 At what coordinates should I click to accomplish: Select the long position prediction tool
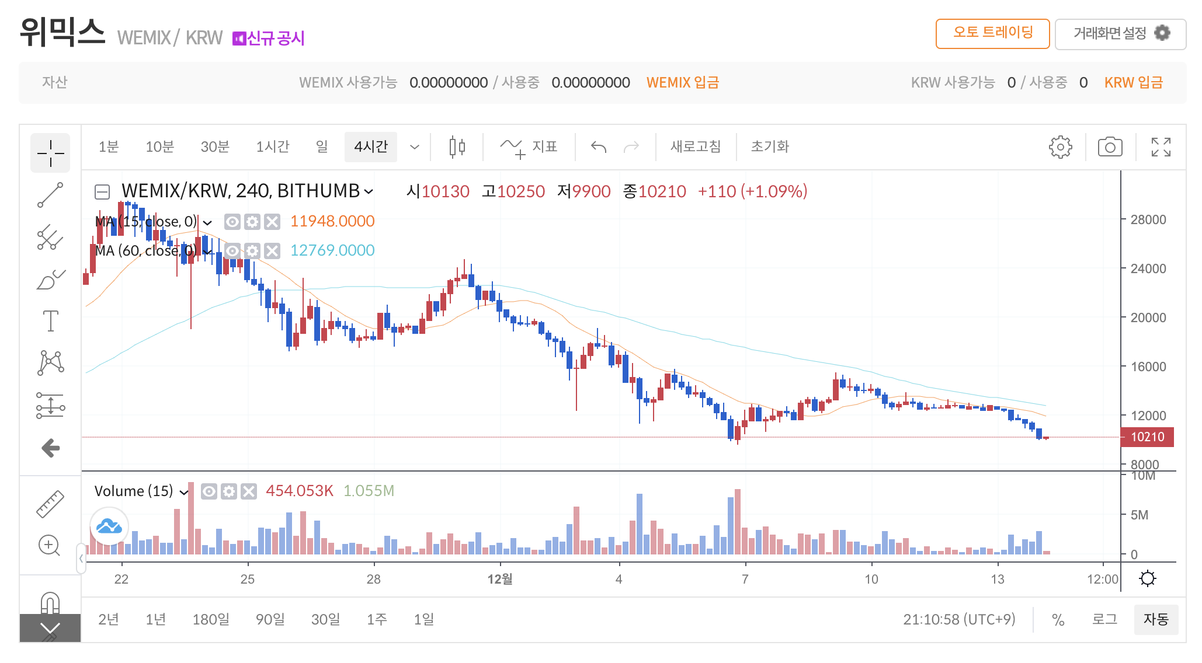50,405
